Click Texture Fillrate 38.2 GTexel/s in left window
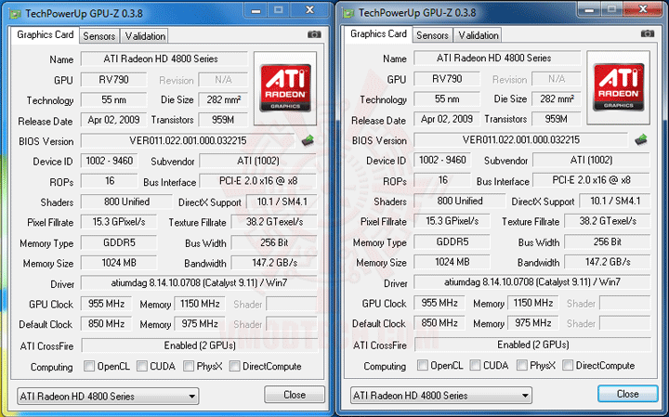Screen dimensions: 669x417 (x=274, y=222)
